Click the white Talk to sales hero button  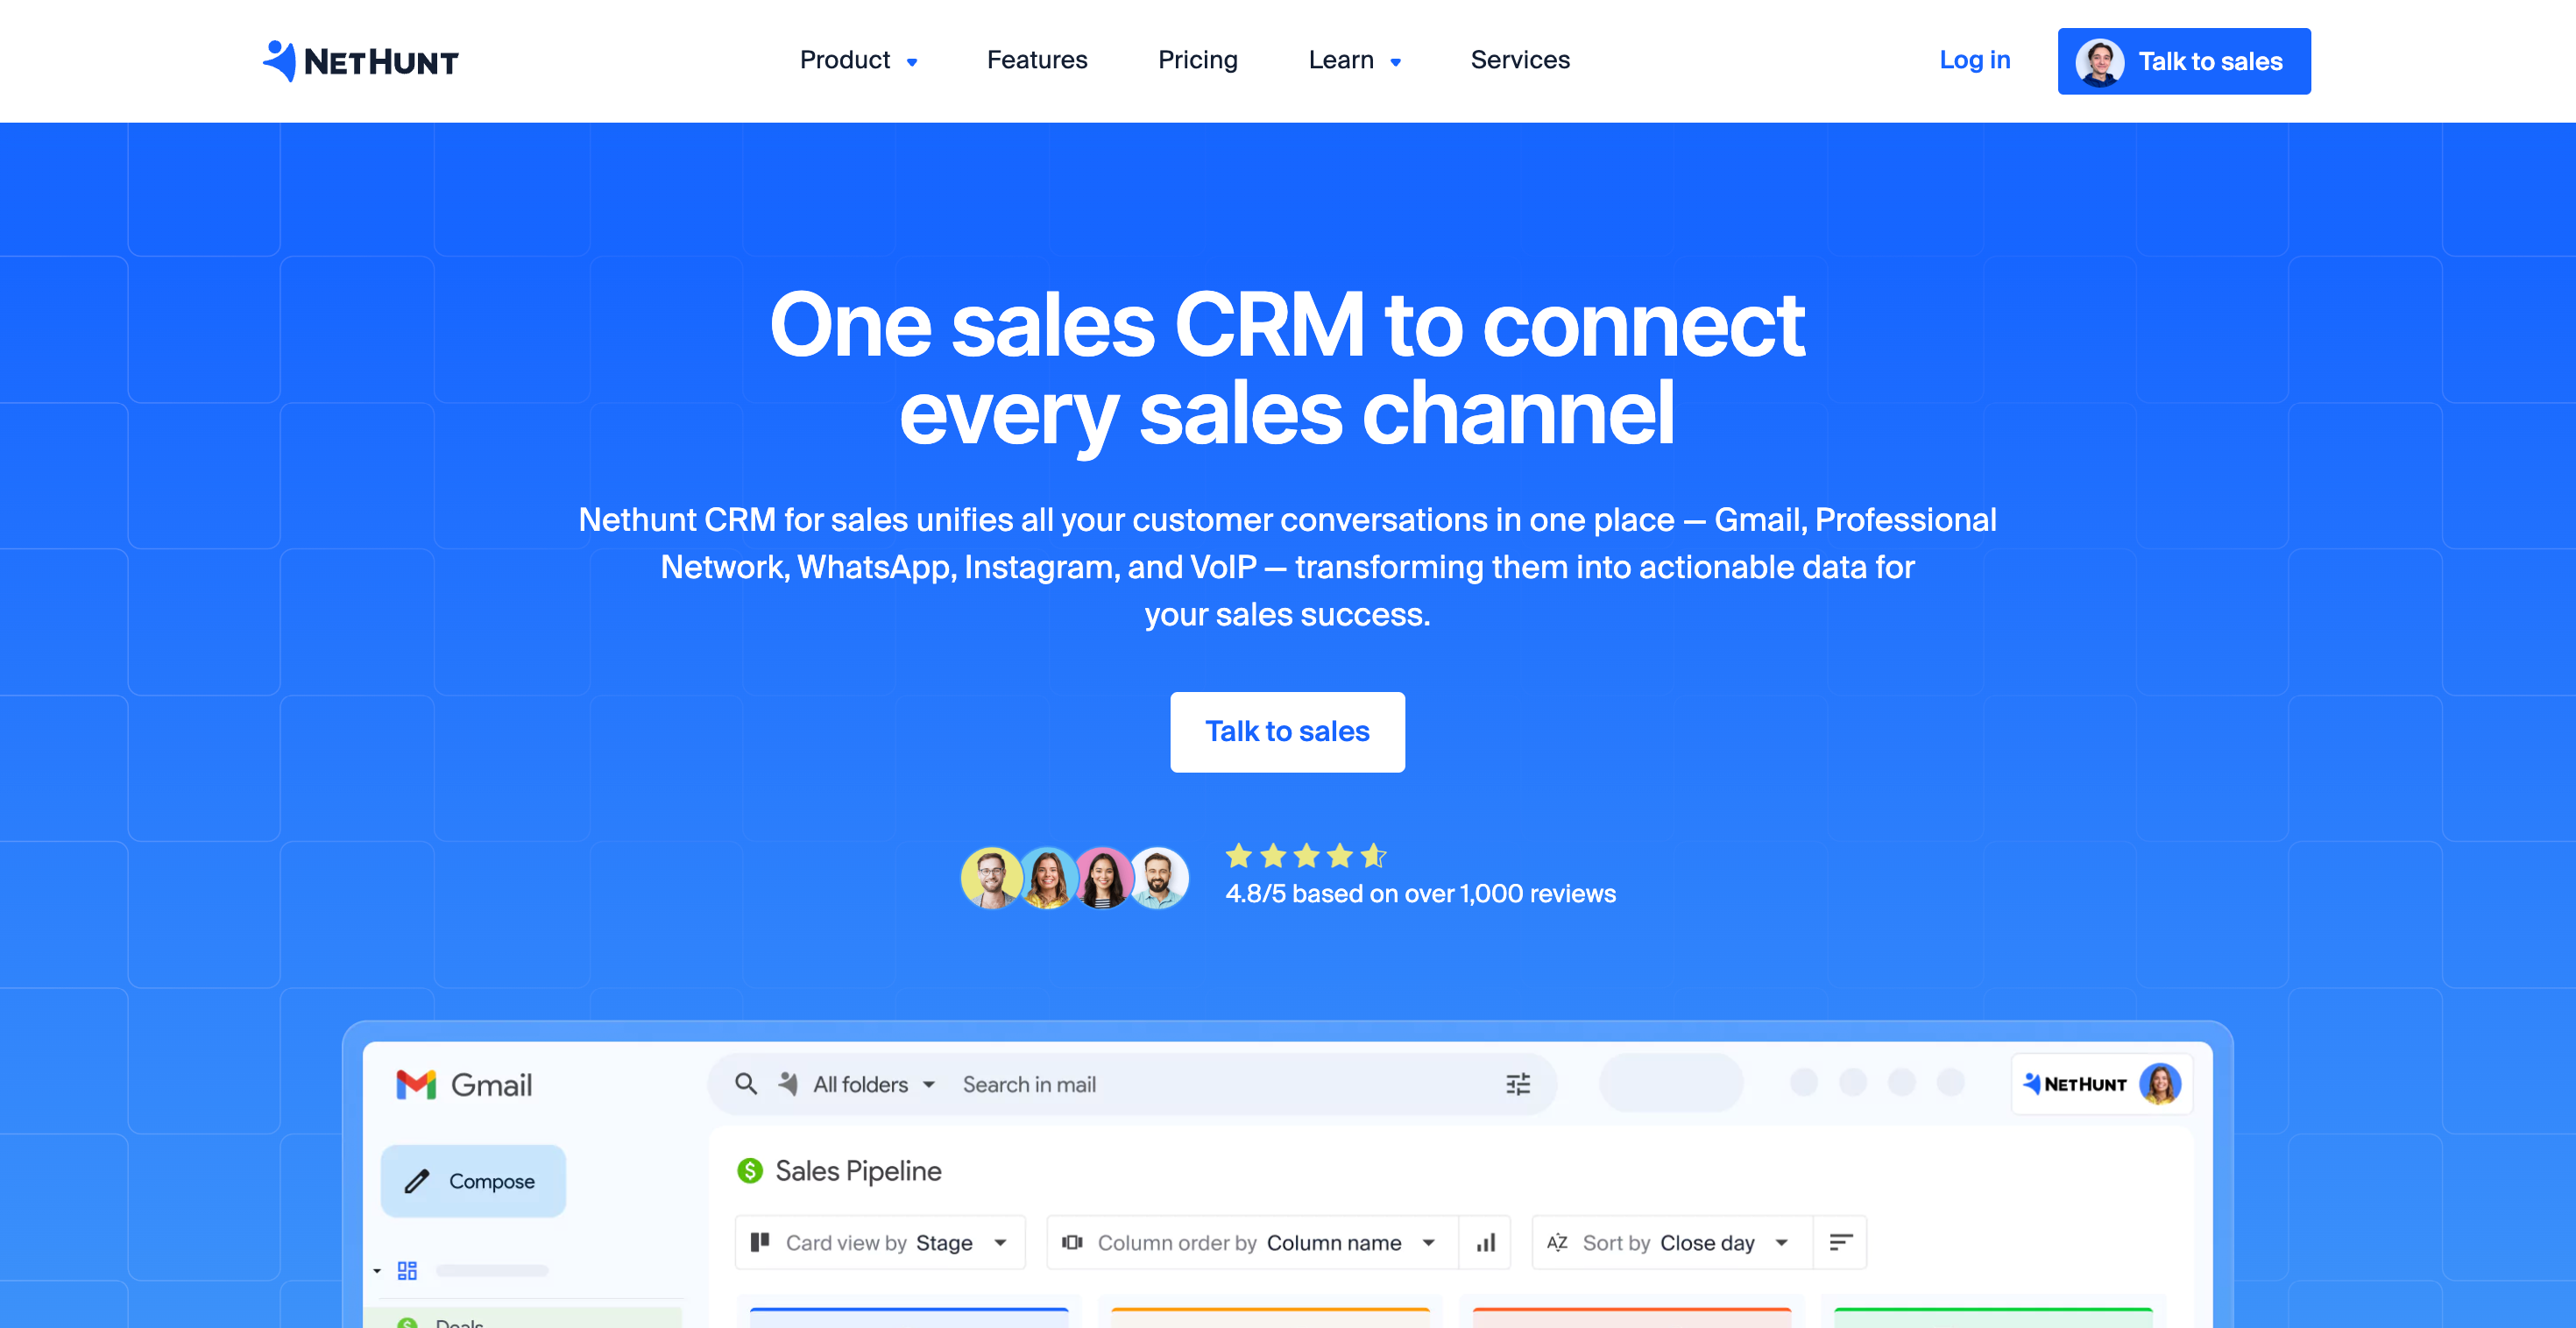point(1287,732)
